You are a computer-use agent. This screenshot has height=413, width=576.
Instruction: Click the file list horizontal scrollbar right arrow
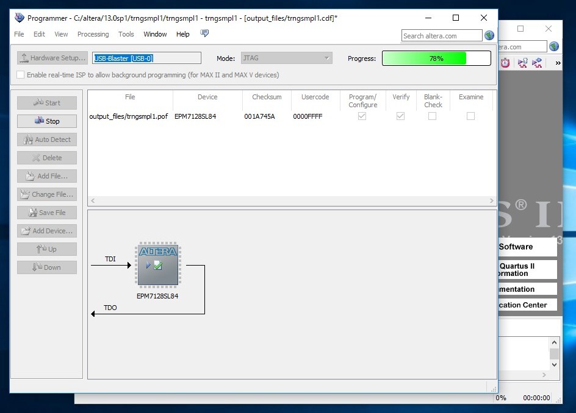(x=492, y=200)
